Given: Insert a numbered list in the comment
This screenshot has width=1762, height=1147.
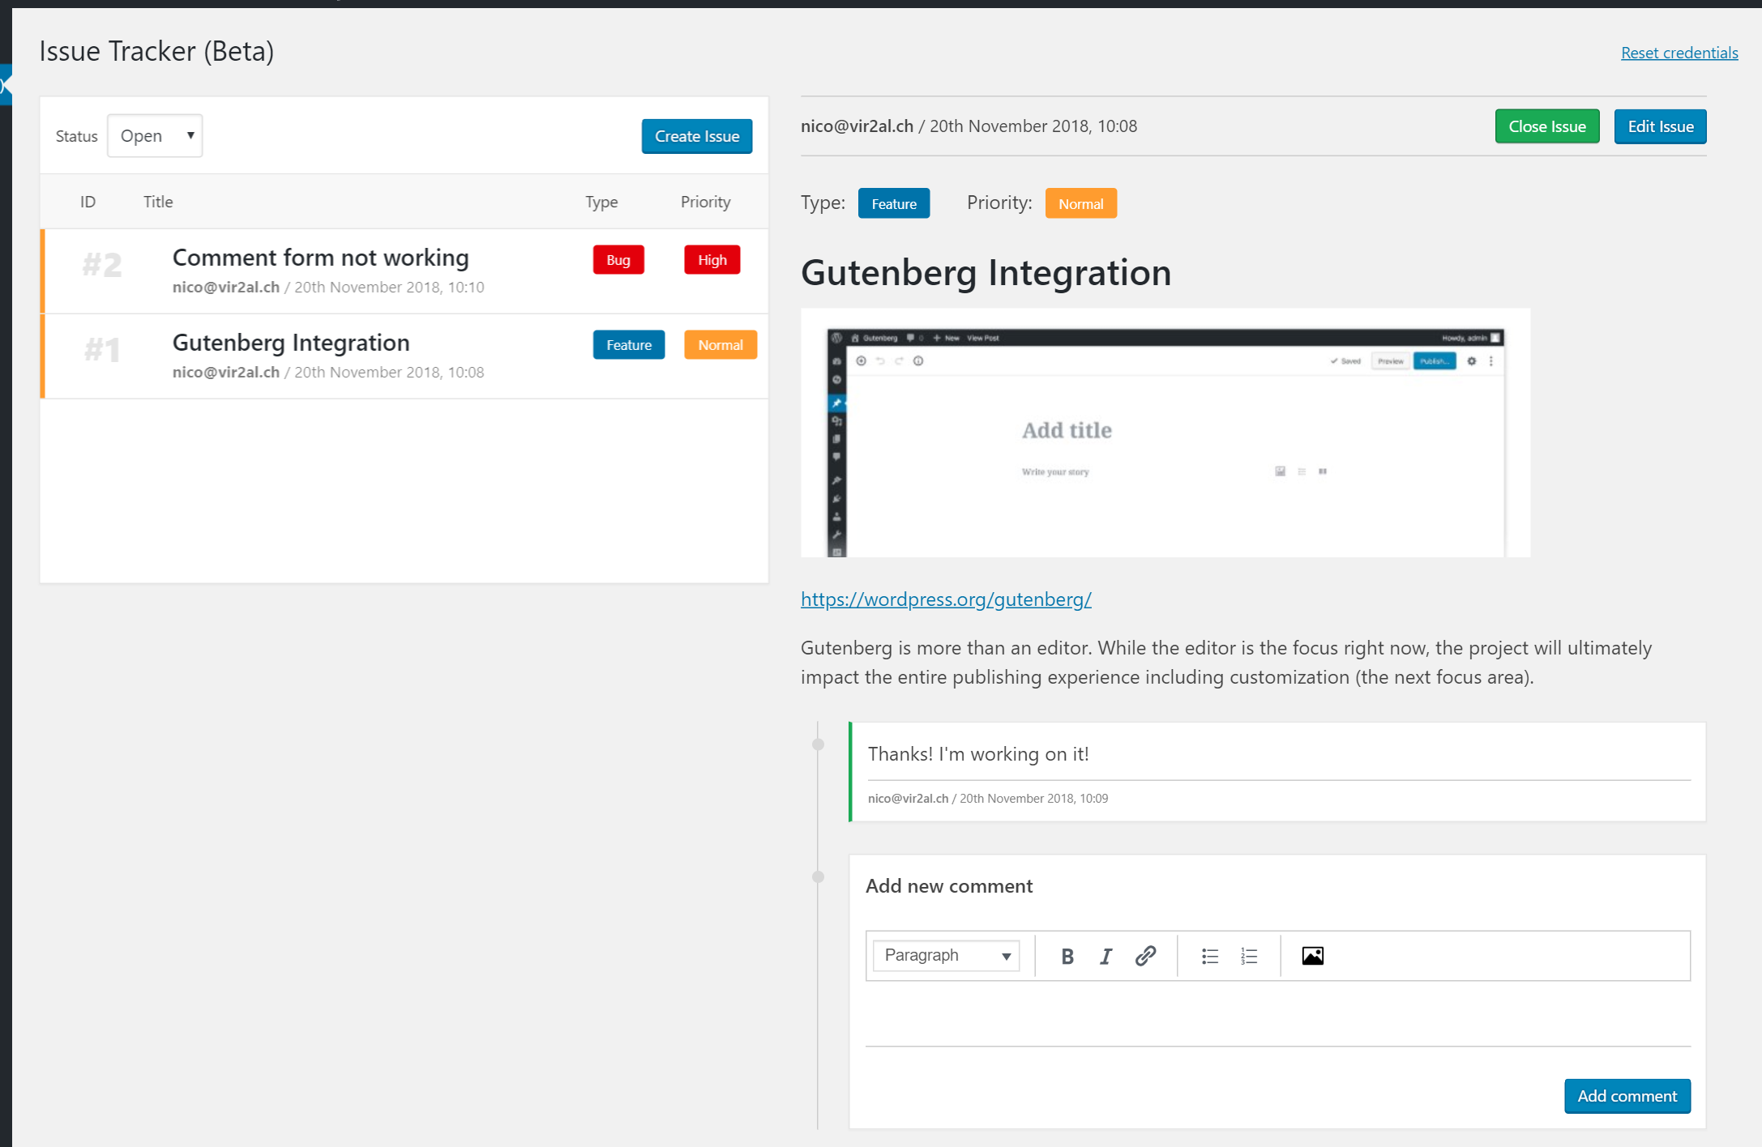Looking at the screenshot, I should [1249, 956].
